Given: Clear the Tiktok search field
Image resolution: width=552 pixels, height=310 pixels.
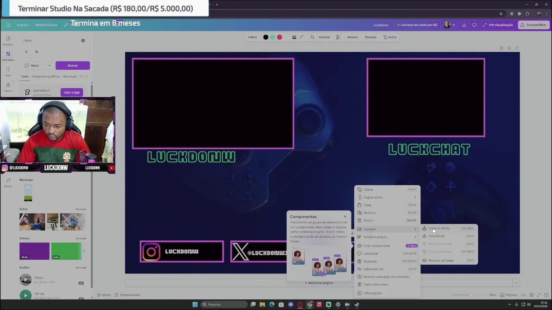Looking at the screenshot, I should pos(83,40).
